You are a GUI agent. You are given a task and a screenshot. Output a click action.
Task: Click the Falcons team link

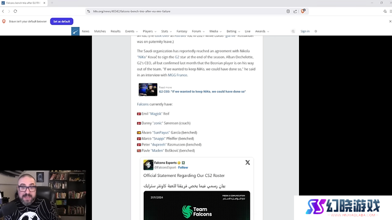click(143, 104)
